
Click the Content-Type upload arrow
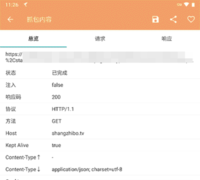[38, 157]
